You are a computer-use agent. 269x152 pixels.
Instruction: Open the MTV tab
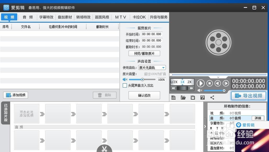coord(121,17)
